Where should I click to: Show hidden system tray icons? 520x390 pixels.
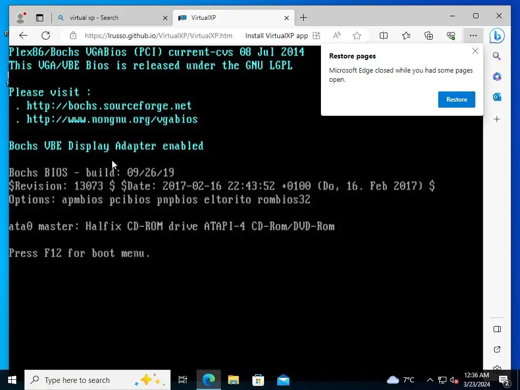(430, 380)
